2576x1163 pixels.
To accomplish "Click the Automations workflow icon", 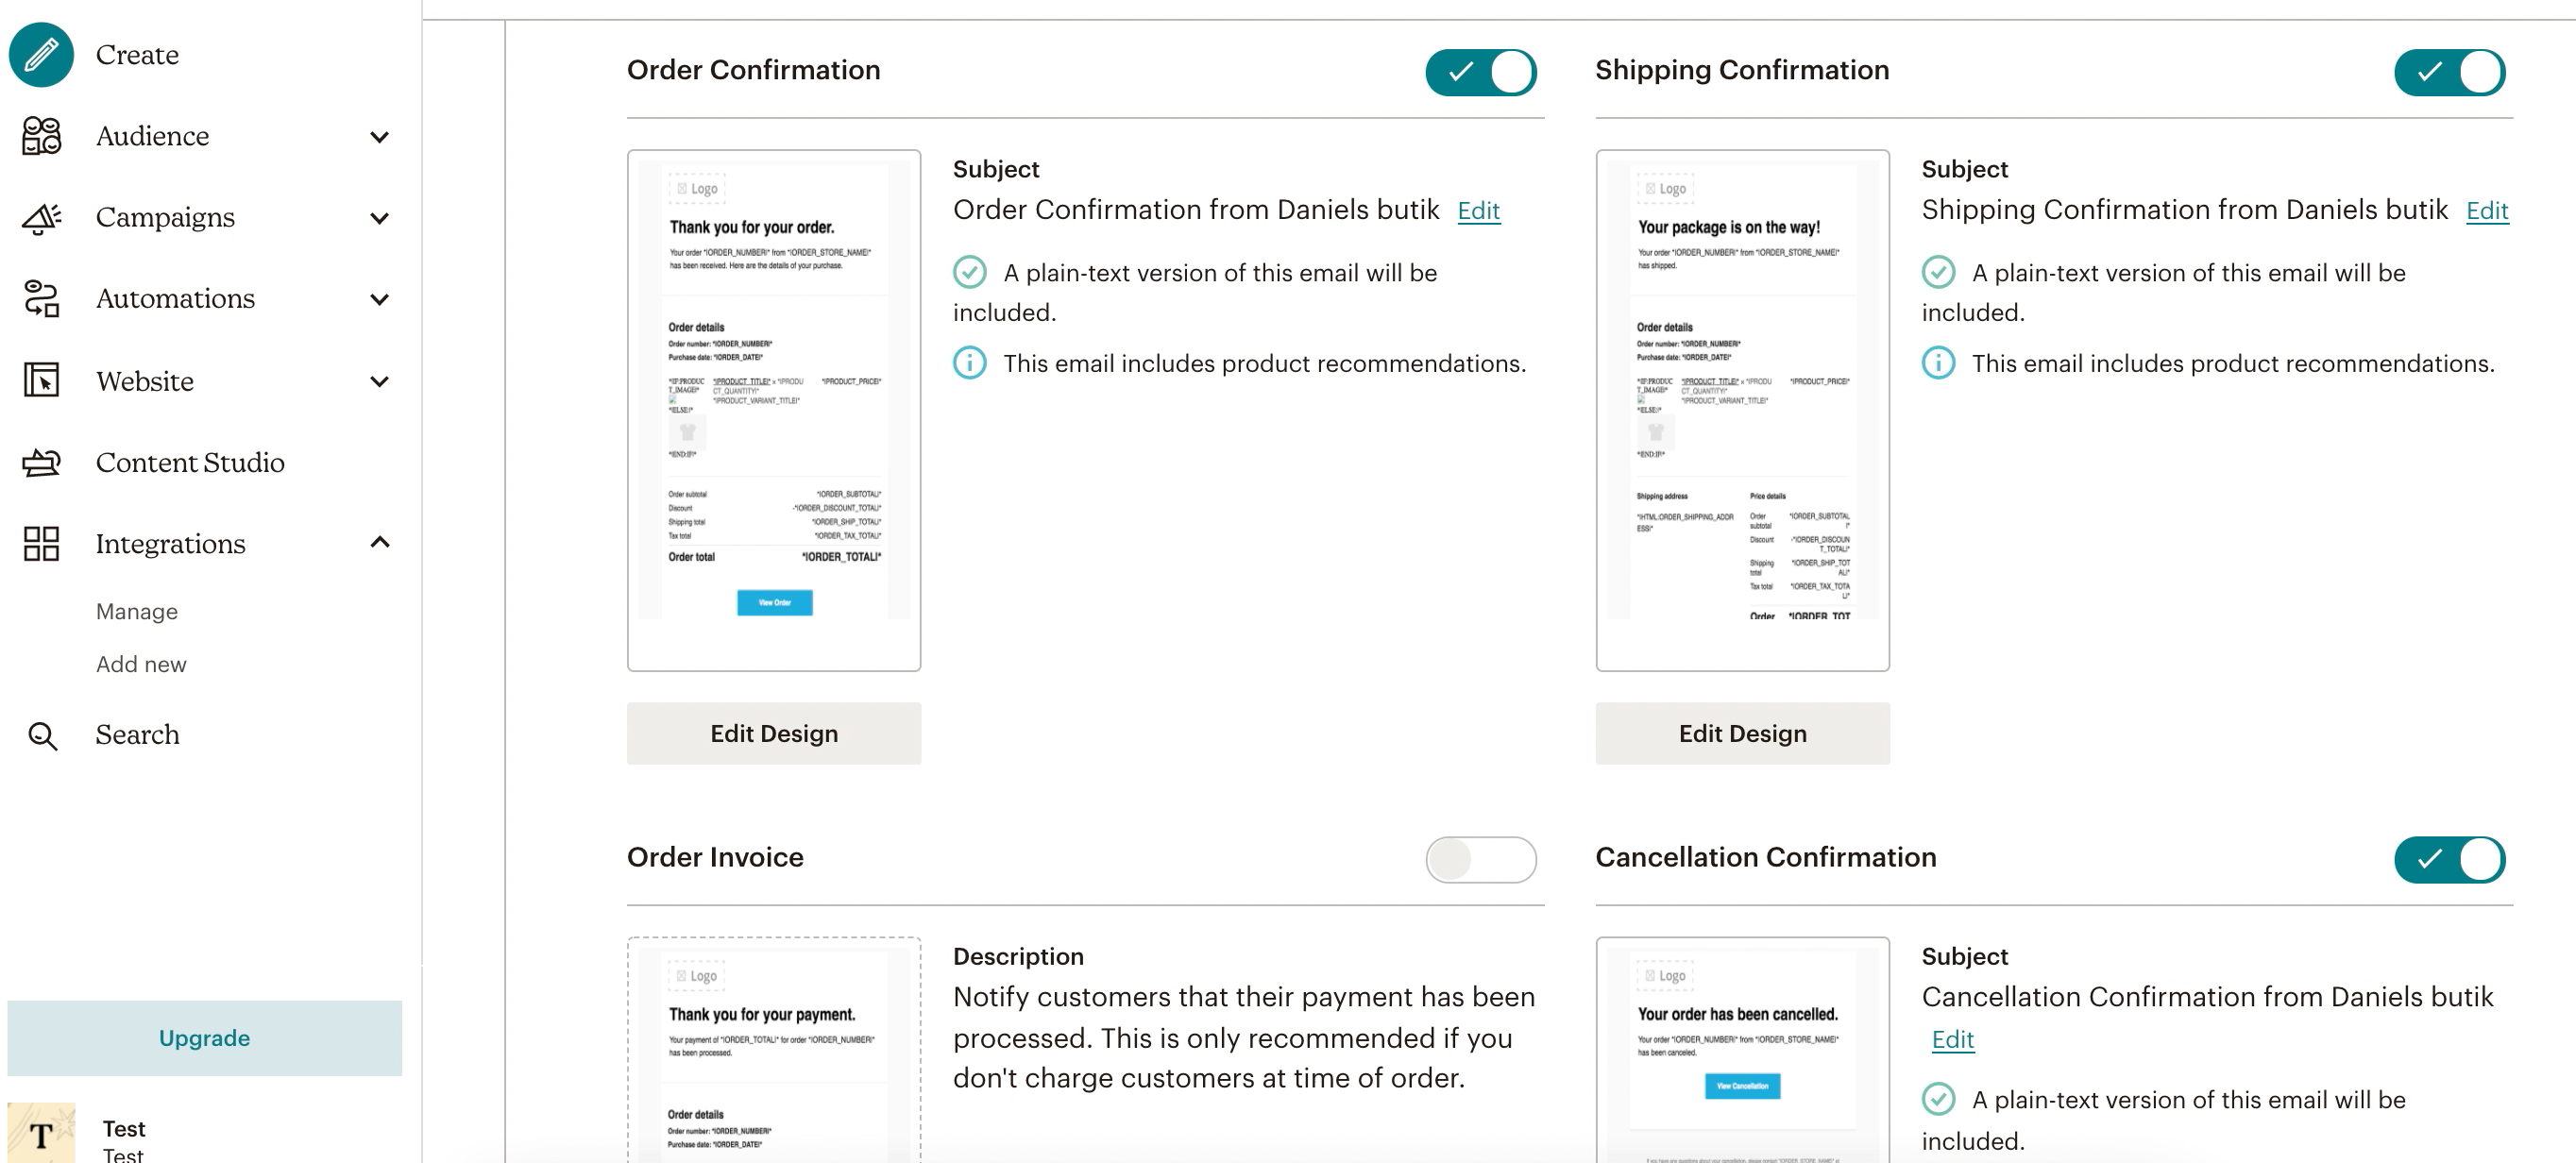I will pos(41,299).
